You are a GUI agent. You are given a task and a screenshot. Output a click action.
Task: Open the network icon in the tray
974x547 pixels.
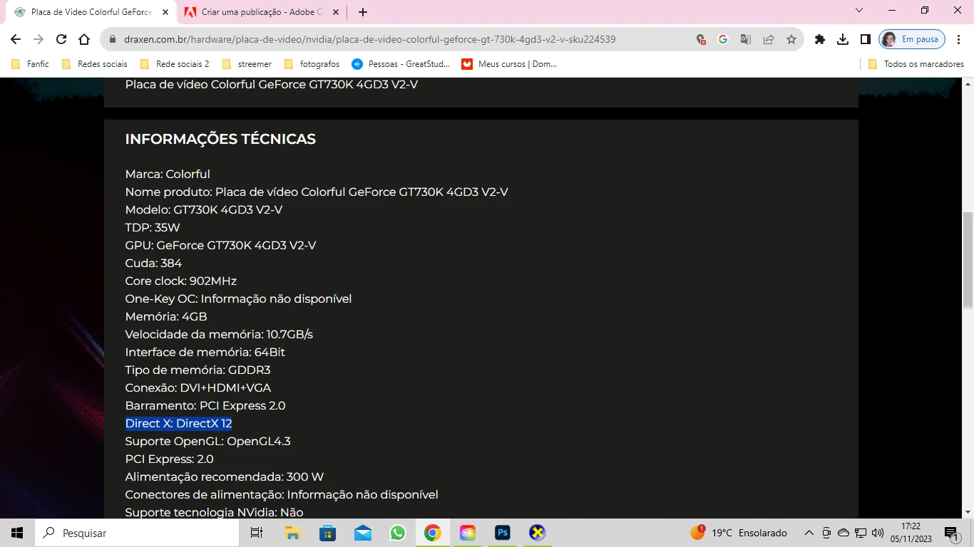861,533
